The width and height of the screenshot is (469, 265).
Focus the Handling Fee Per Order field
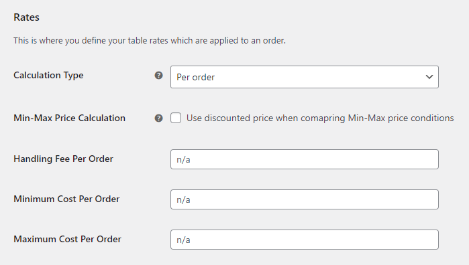[305, 159]
